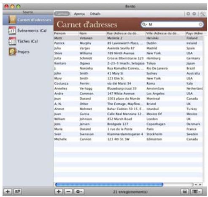
Task: Select the Mexico Df city cell
Action: pyautogui.click(x=154, y=114)
